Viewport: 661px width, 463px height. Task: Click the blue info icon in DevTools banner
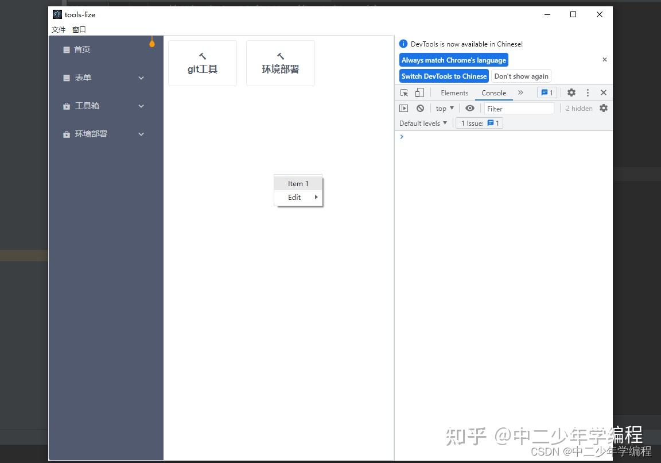[x=403, y=44]
